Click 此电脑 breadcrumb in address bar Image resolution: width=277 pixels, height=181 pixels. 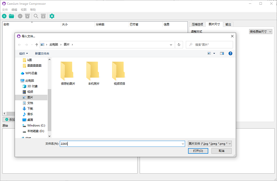(x=54, y=45)
